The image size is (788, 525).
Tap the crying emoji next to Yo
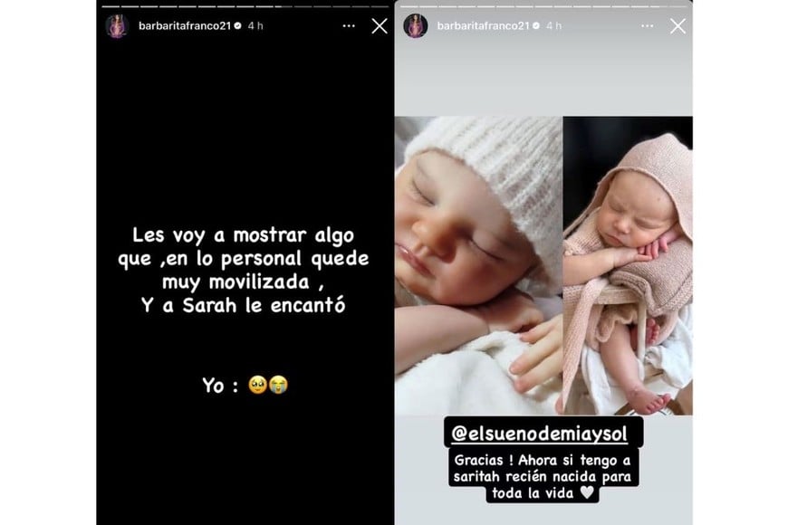278,385
